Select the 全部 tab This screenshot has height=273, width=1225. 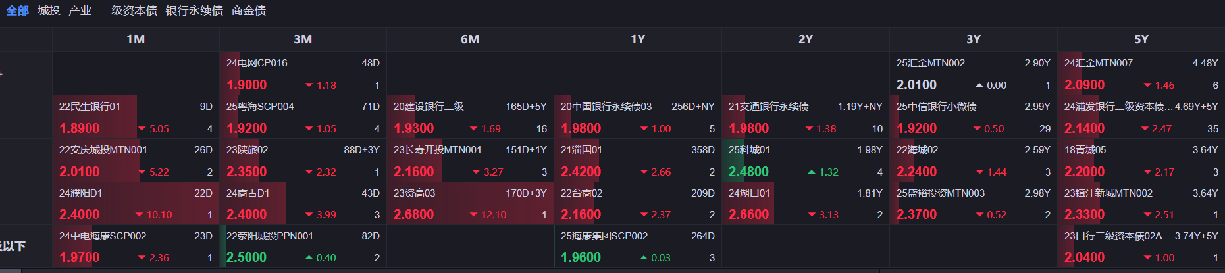(18, 11)
